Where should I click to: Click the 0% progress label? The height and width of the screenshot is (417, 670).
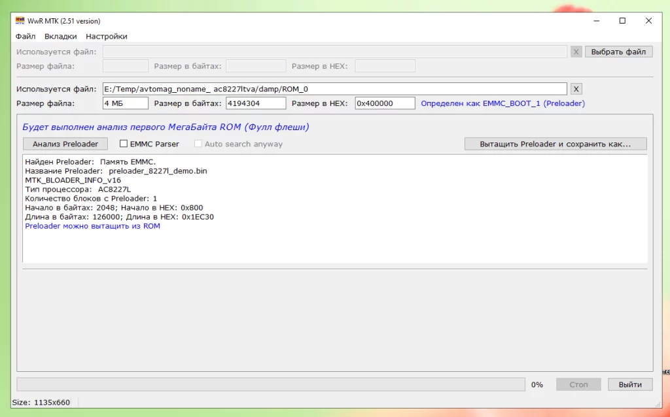537,384
